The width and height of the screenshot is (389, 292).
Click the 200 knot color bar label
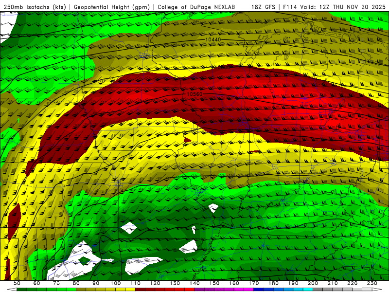pos(313,283)
